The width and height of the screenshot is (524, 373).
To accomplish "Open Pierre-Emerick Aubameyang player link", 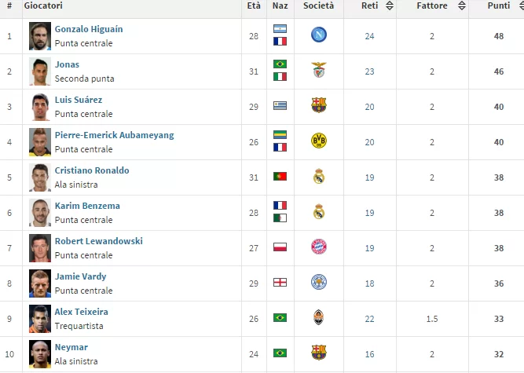I will click(x=114, y=135).
